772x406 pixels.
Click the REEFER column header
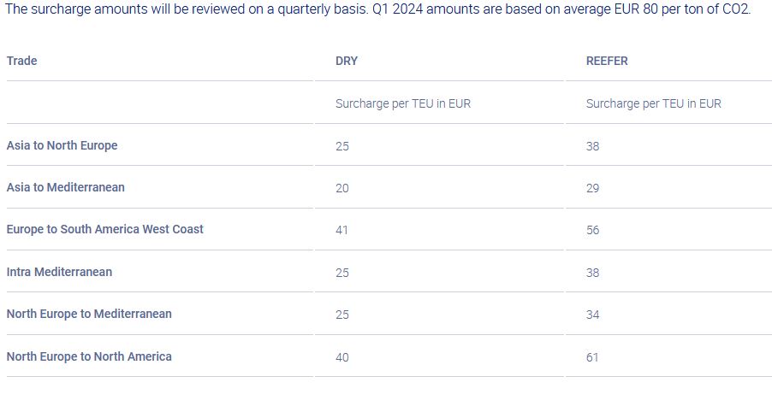(607, 61)
